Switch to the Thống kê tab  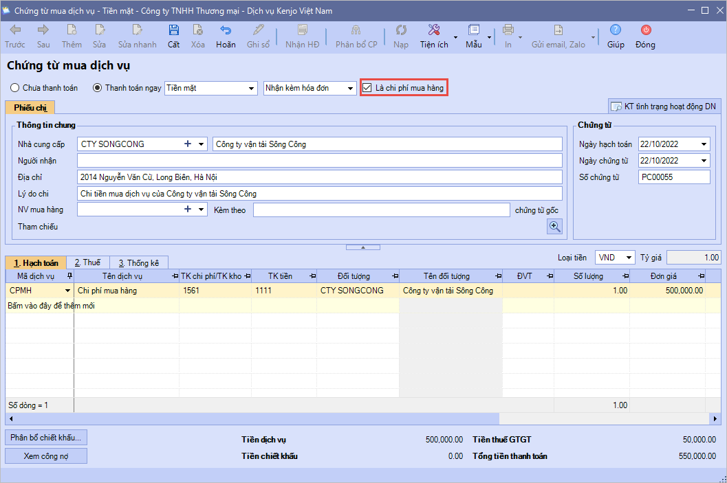tap(138, 262)
